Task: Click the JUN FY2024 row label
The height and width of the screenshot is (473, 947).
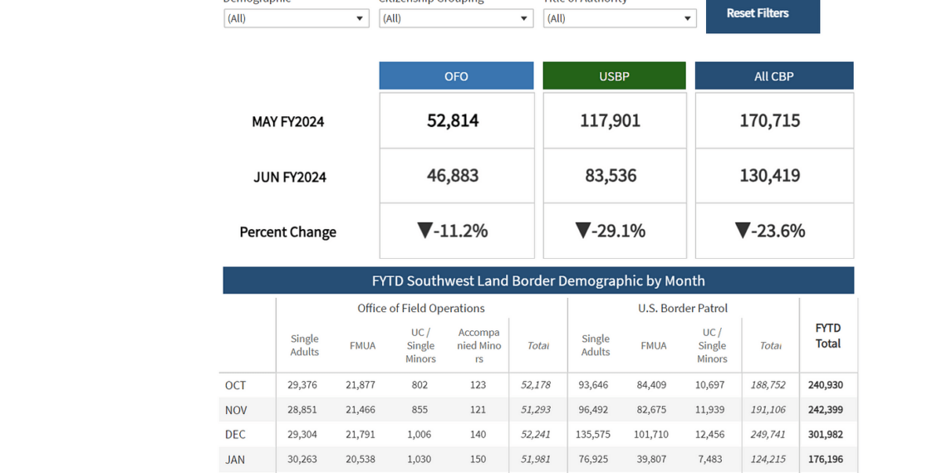Action: [x=290, y=178]
